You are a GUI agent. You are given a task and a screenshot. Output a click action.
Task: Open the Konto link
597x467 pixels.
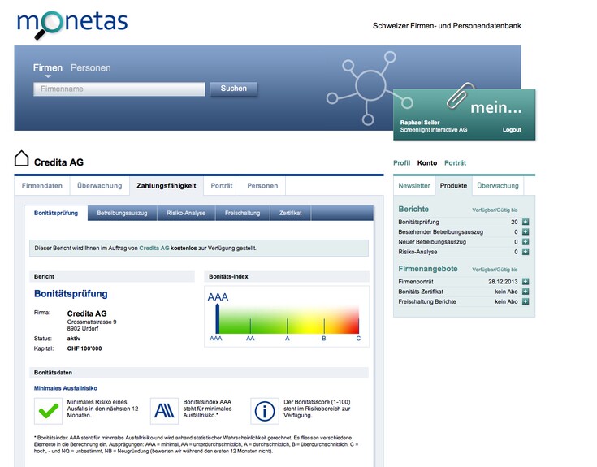pos(427,163)
